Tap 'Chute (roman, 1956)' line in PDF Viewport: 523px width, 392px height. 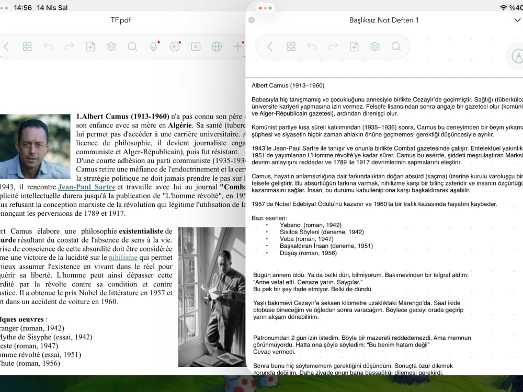tap(30, 363)
